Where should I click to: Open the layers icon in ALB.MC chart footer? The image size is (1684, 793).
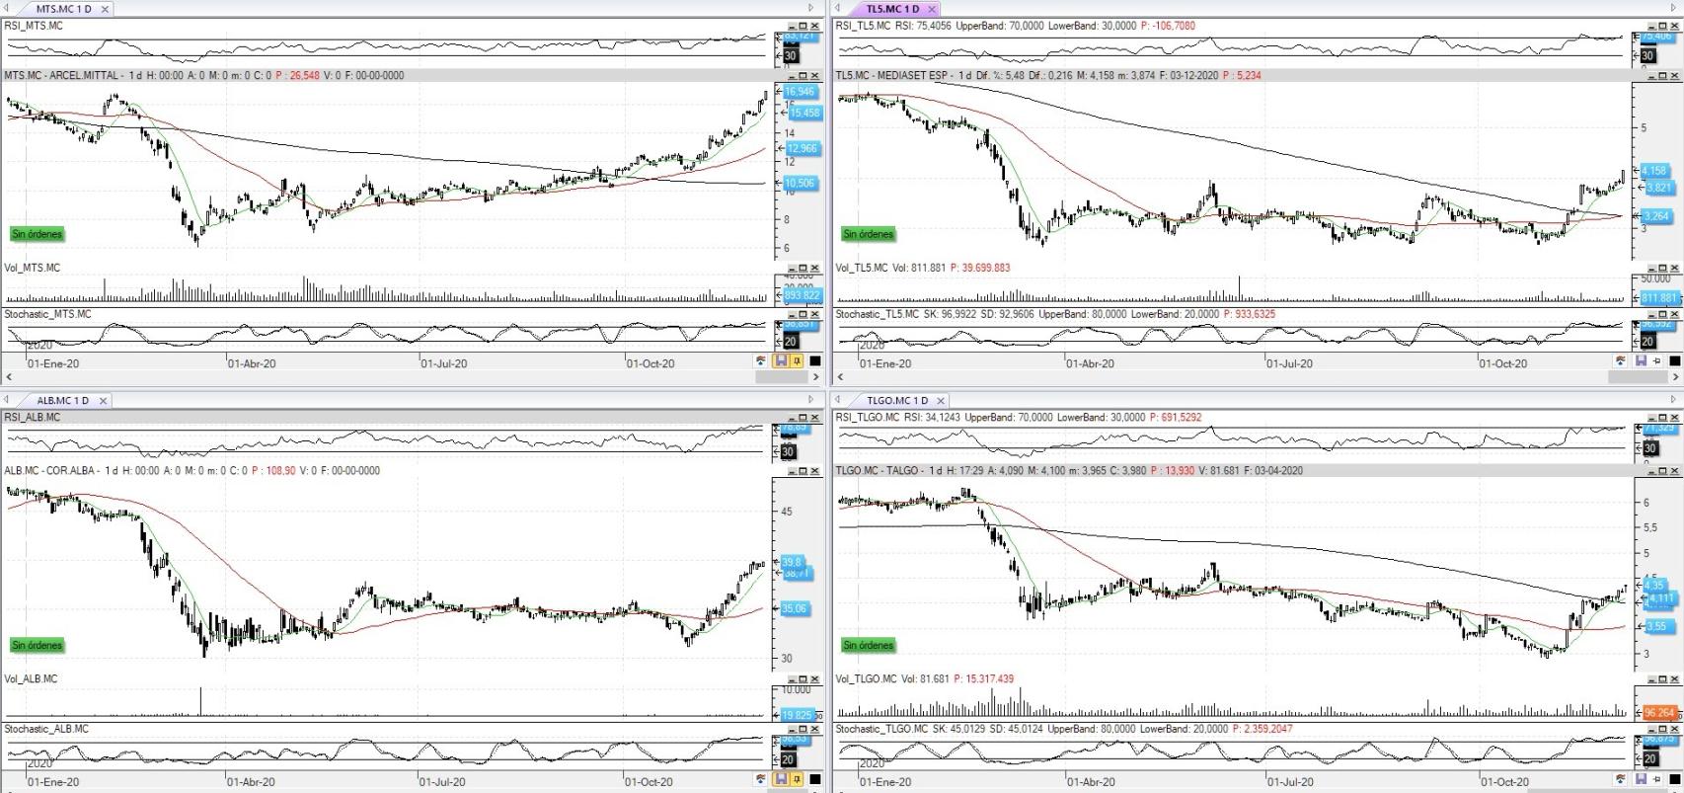point(760,779)
